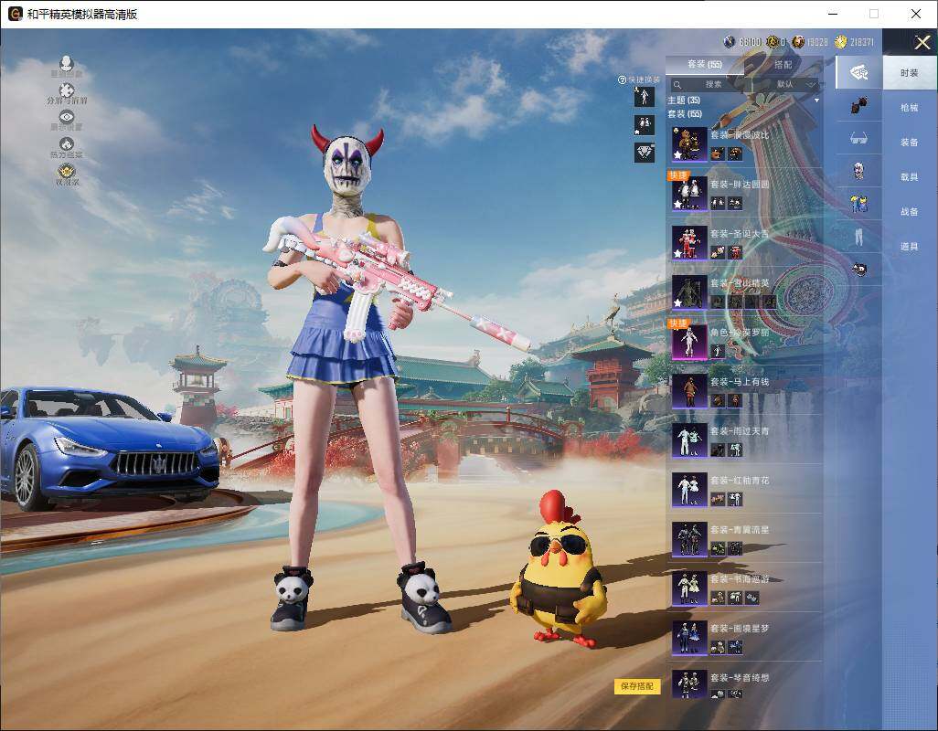Click third small item icon under 套装-书海巡游
The image size is (938, 731).
(752, 598)
